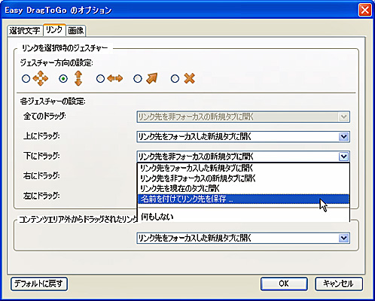Click the デフォルトに戻す button

39,284
